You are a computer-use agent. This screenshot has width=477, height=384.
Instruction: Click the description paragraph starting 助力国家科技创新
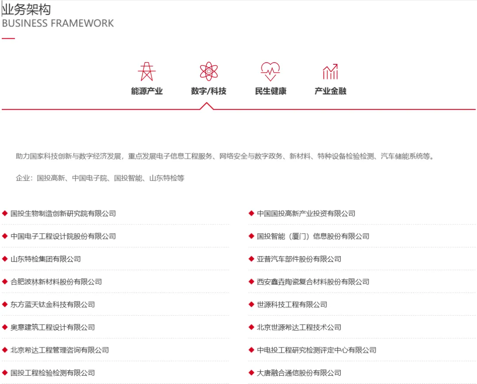tap(225, 156)
